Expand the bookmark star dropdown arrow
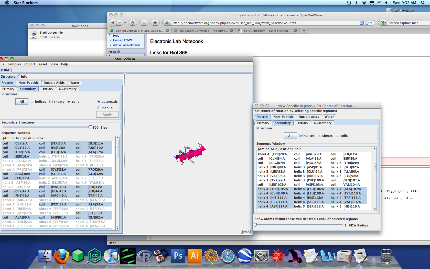Image resolution: width=430 pixels, height=269 pixels. pyautogui.click(x=371, y=23)
